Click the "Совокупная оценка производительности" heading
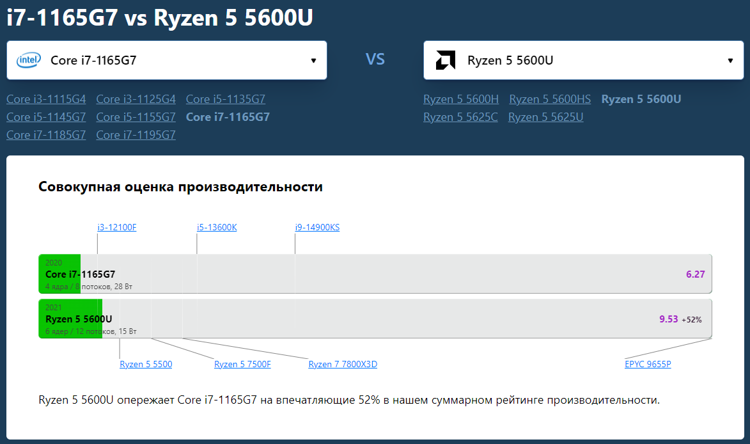 (180, 187)
